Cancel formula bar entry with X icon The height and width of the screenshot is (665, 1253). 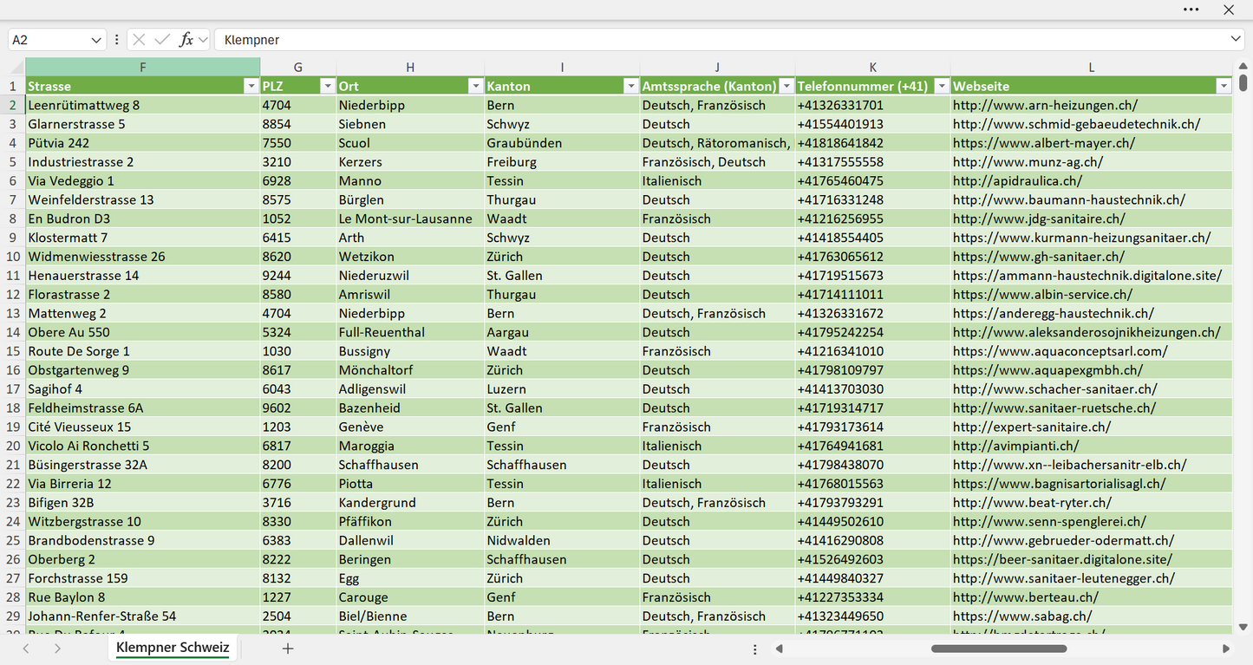139,40
